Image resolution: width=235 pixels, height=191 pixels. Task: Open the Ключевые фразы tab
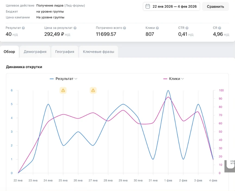click(x=99, y=52)
